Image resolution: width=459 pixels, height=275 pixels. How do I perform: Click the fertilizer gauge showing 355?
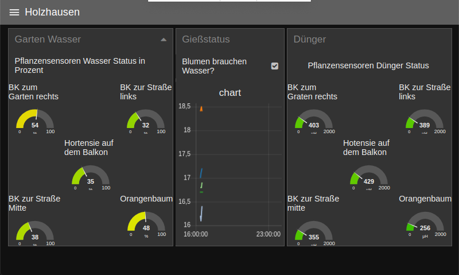point(314,233)
